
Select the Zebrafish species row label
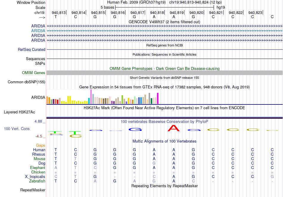(37, 181)
